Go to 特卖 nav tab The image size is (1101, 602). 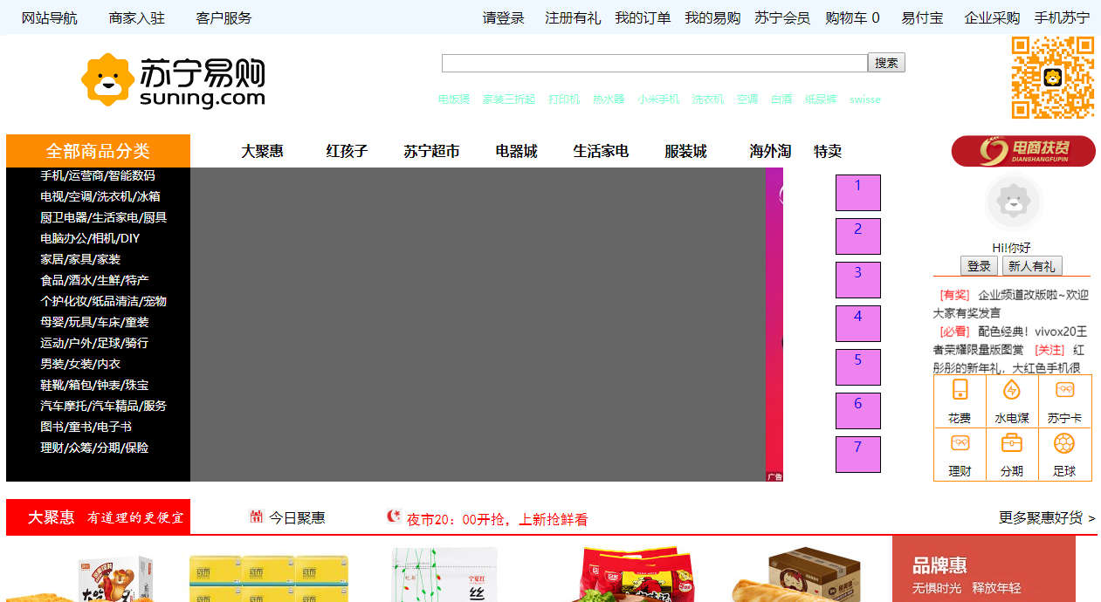[828, 151]
